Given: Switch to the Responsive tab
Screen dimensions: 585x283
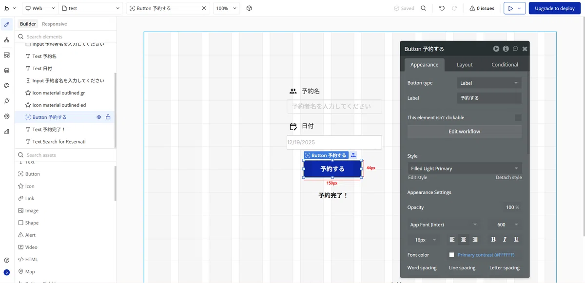Looking at the screenshot, I should coord(55,24).
